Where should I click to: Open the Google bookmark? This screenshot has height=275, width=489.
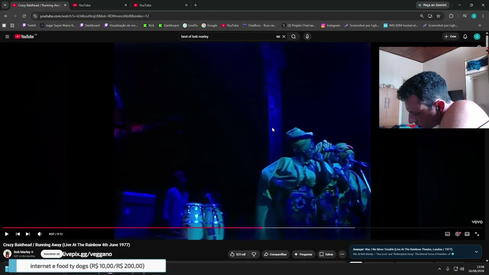coord(209,26)
